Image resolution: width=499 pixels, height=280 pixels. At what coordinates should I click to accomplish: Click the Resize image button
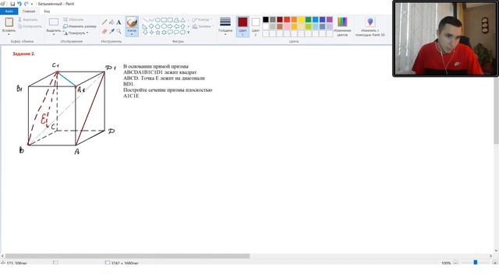[80, 26]
